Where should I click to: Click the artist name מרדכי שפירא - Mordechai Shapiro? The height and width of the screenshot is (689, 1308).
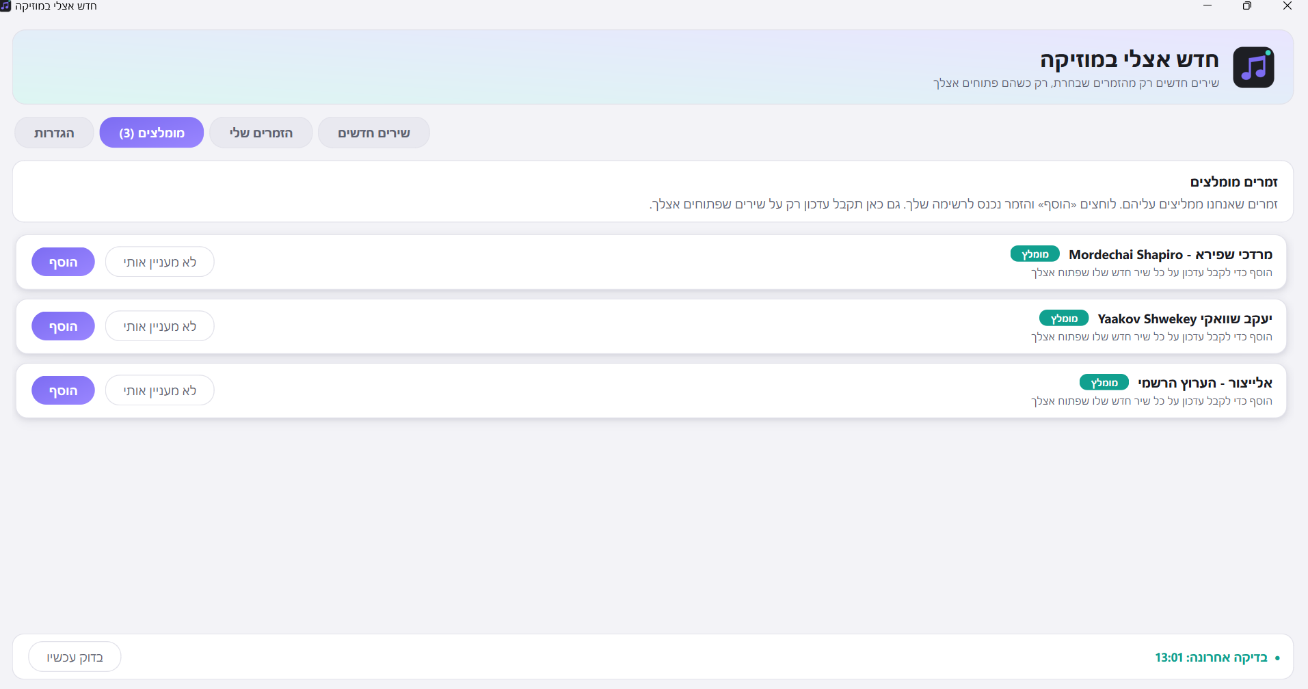pos(1171,254)
